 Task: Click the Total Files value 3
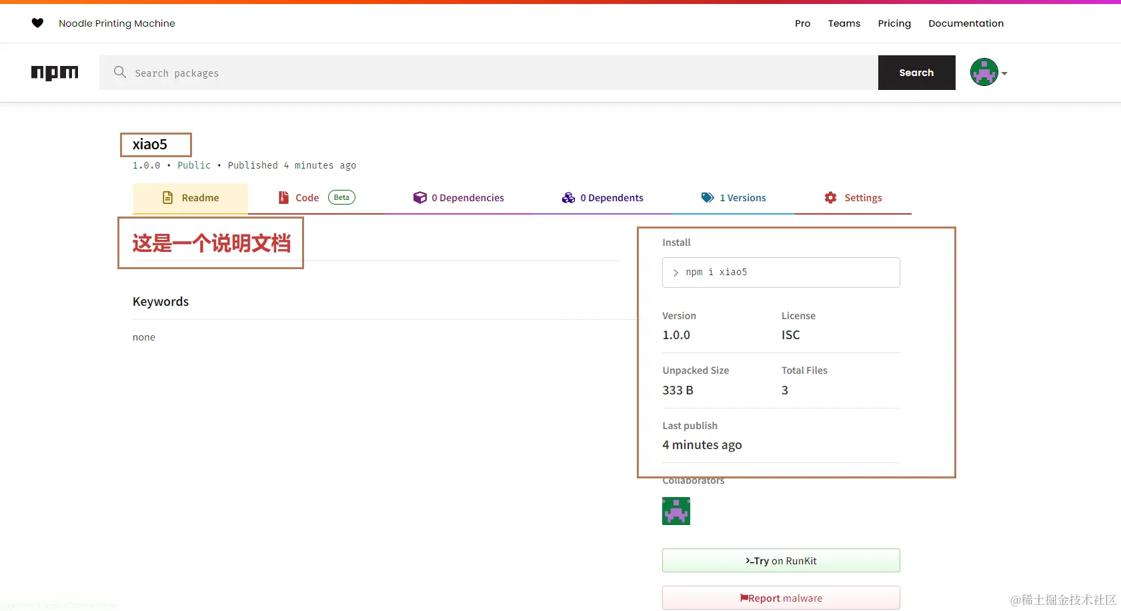point(785,390)
